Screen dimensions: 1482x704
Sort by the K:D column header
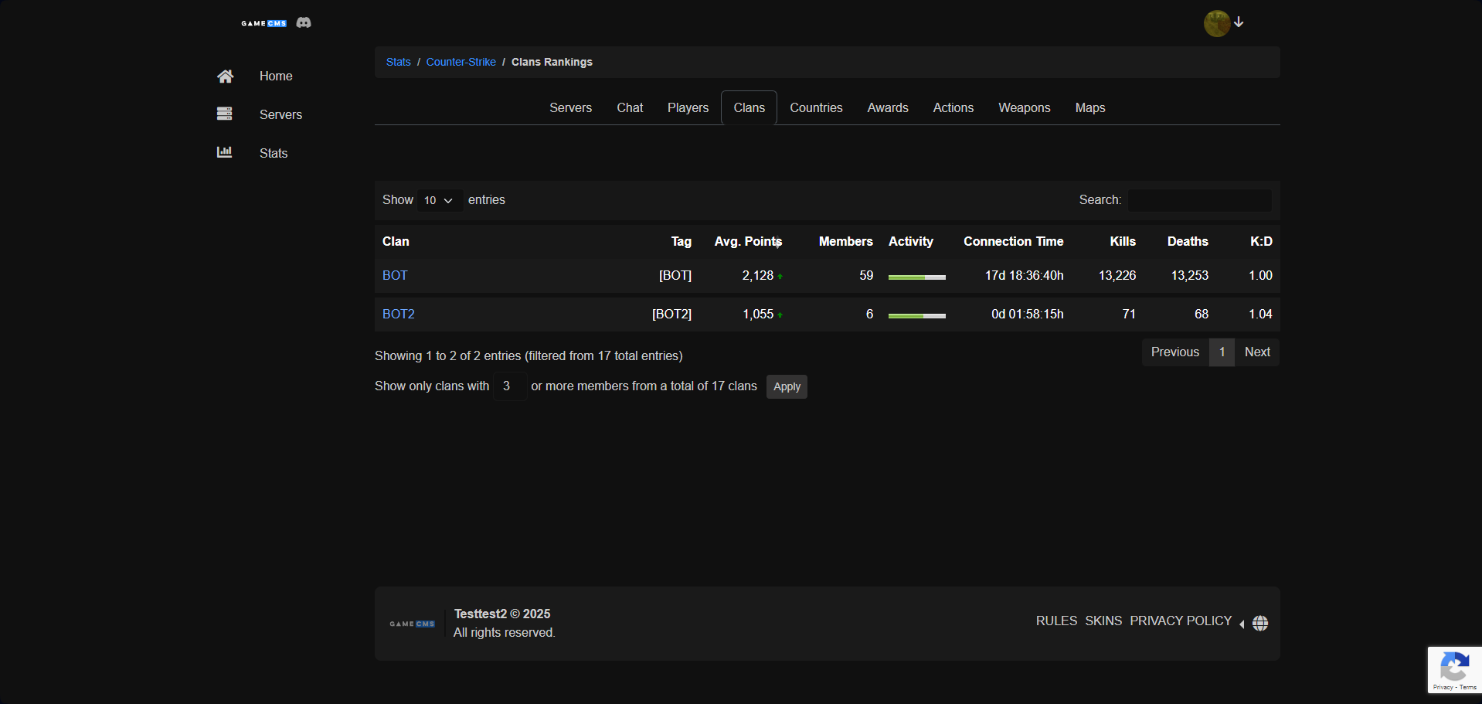[x=1261, y=241]
